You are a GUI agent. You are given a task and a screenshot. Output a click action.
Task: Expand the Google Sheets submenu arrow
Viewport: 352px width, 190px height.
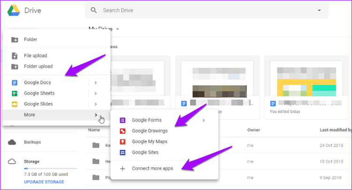tap(96, 93)
